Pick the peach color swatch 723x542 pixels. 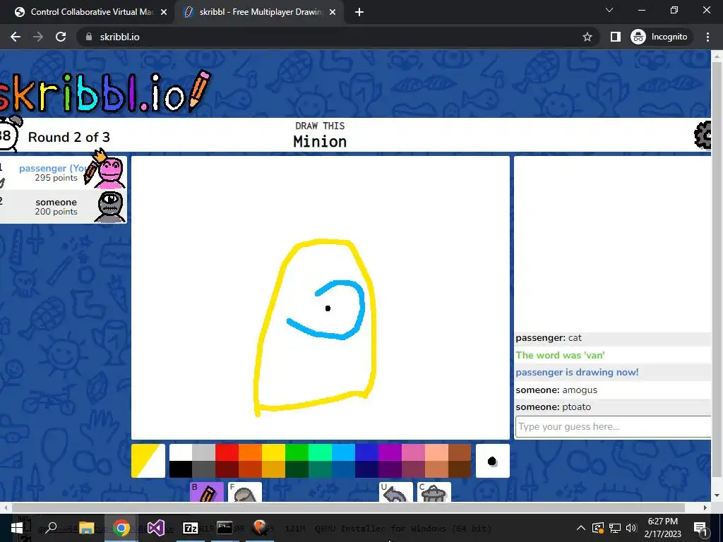[436, 452]
